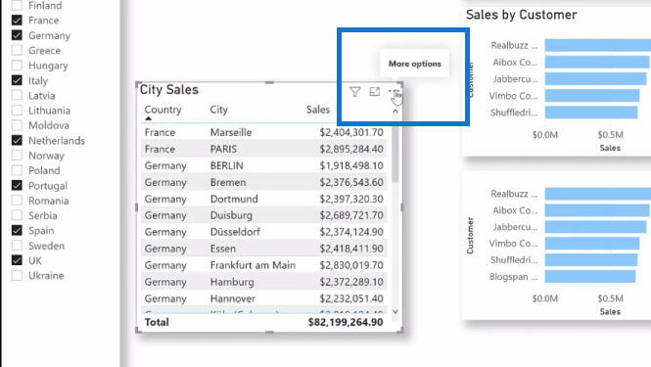The width and height of the screenshot is (651, 367).
Task: Uncheck the Italy checkbox
Action: (17, 80)
